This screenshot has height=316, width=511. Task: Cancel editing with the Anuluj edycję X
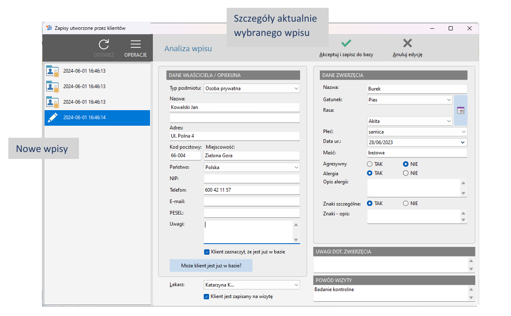[407, 48]
